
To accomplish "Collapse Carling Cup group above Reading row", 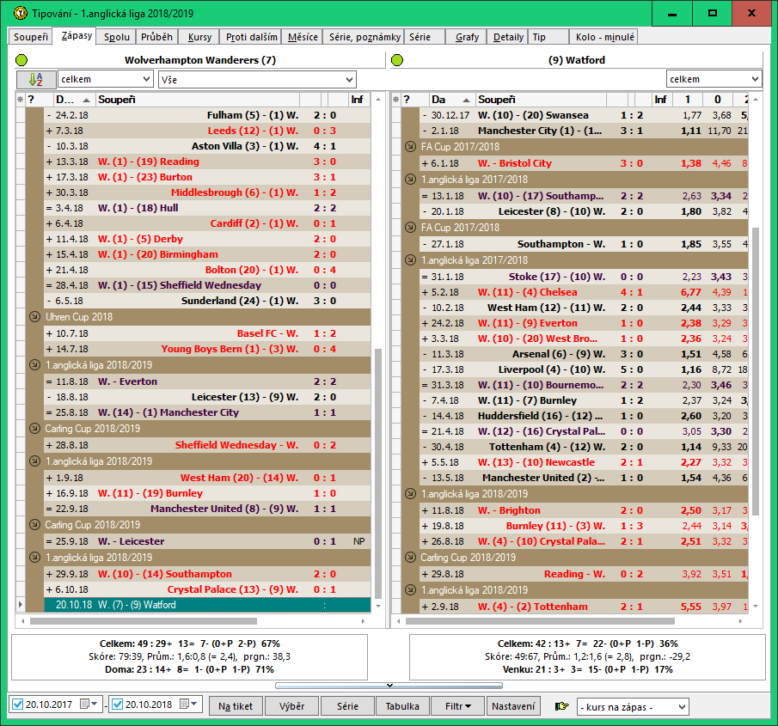I will point(410,557).
